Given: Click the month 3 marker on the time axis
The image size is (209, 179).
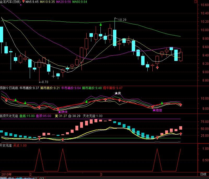Looking at the screenshot, I should [x=101, y=174].
